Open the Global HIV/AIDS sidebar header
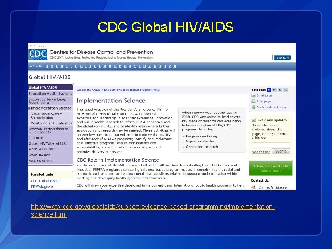332x249 pixels. tap(51, 87)
